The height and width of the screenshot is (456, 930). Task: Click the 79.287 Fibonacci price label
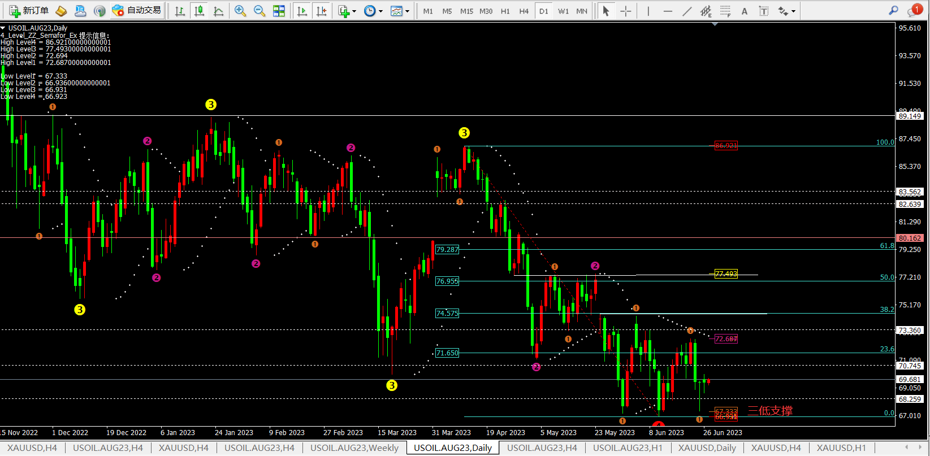447,249
